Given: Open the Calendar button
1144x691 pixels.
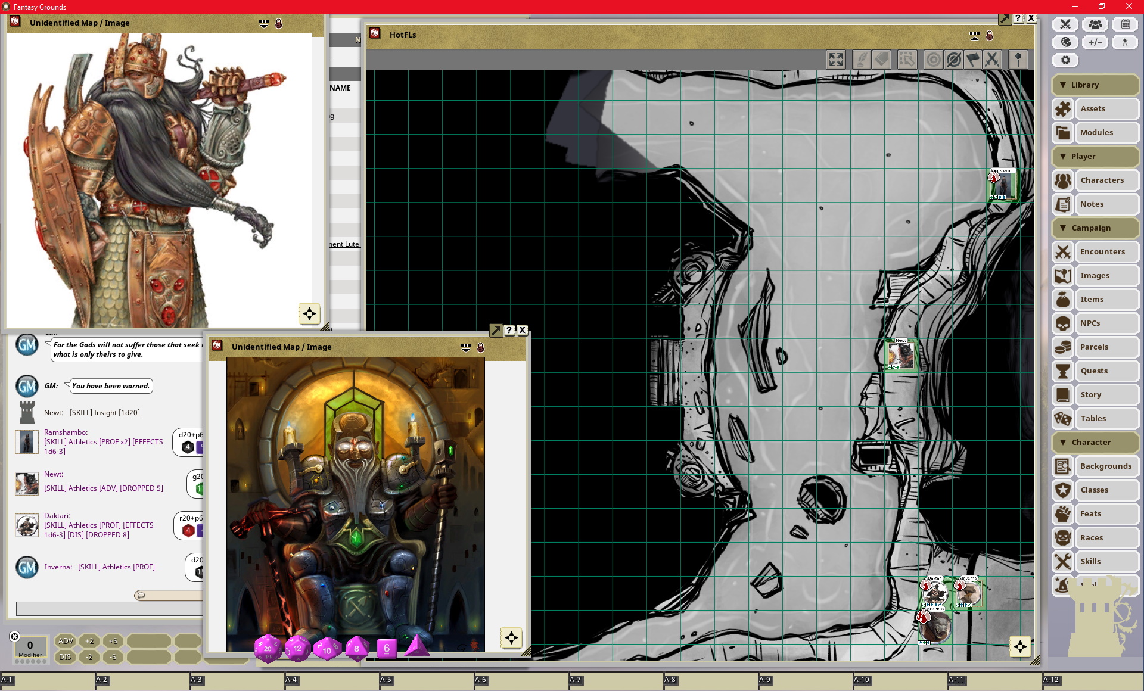Looking at the screenshot, I should tap(1125, 24).
